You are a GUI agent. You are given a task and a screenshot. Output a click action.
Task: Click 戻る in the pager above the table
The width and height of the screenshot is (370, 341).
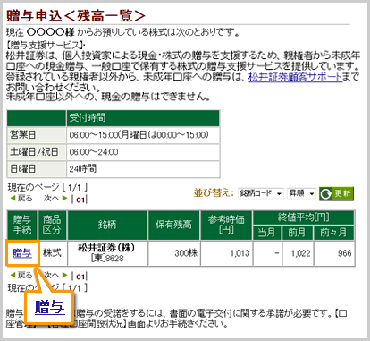pyautogui.click(x=21, y=199)
